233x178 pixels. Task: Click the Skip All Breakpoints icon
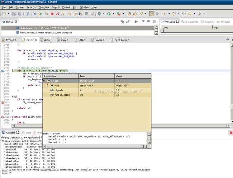coord(35,14)
